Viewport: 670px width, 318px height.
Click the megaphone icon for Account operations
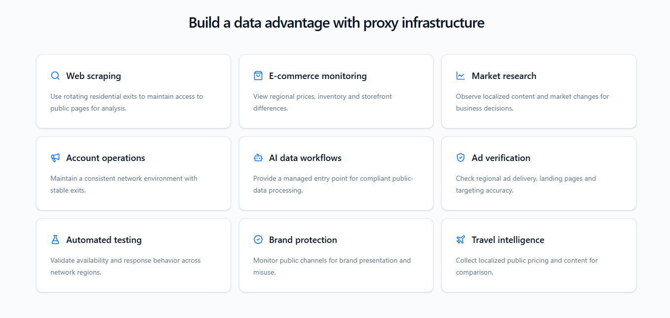pos(55,158)
